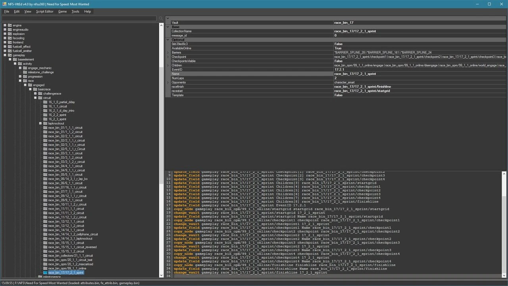Click the frontend database node icon
This screenshot has height=286, width=508.
[10, 42]
